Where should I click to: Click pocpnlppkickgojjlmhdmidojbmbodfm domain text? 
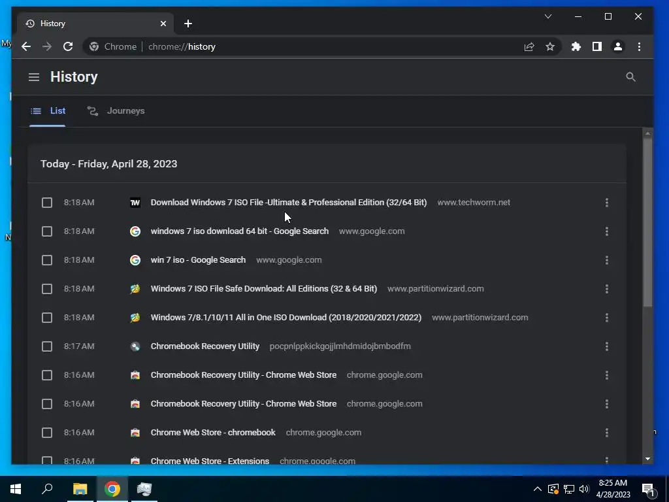[340, 346]
